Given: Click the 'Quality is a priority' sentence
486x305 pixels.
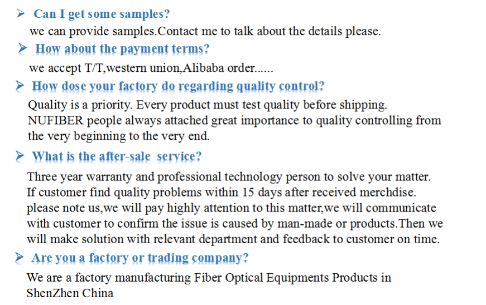Looking at the screenshot, I should [x=208, y=105].
